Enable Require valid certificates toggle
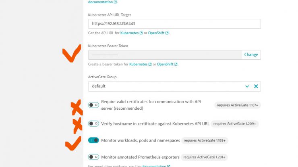The height and width of the screenshot is (167, 298). point(93,105)
